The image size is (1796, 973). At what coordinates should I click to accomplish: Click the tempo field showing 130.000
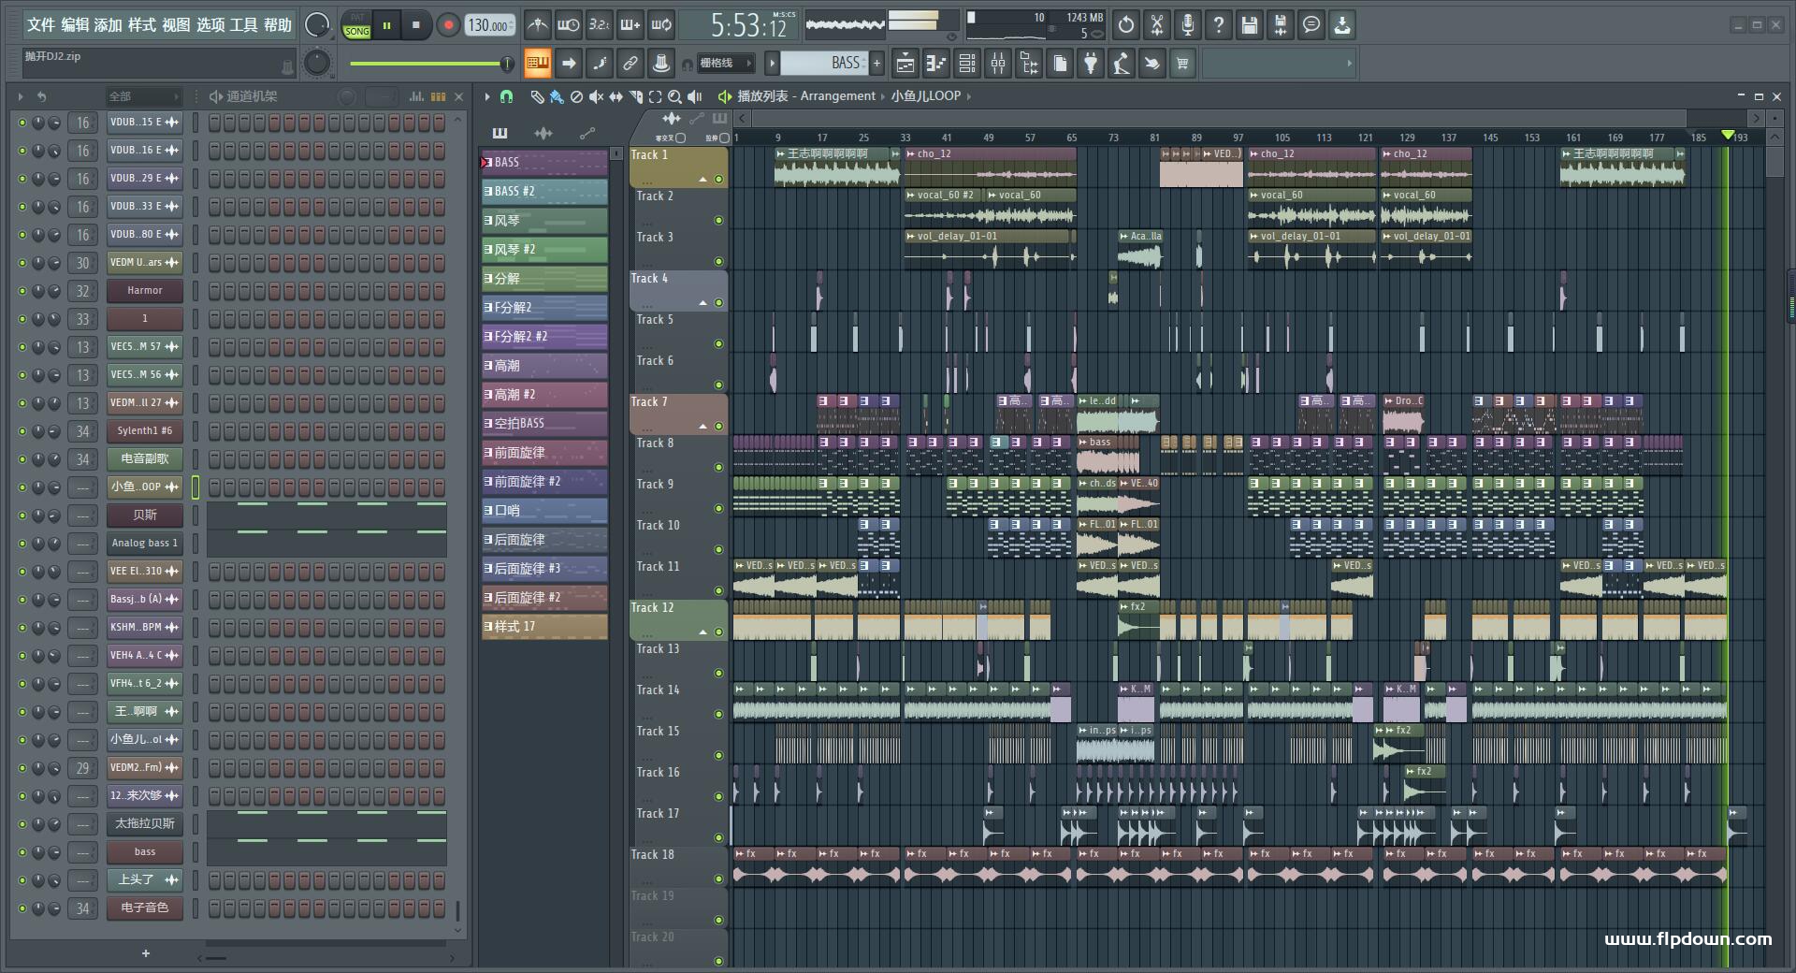point(490,25)
